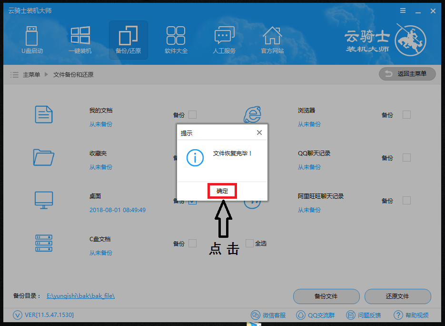Viewport: 445px width, 326px height.
Task: Click the date 2018-08-01 08:49:49
Action: (118, 210)
